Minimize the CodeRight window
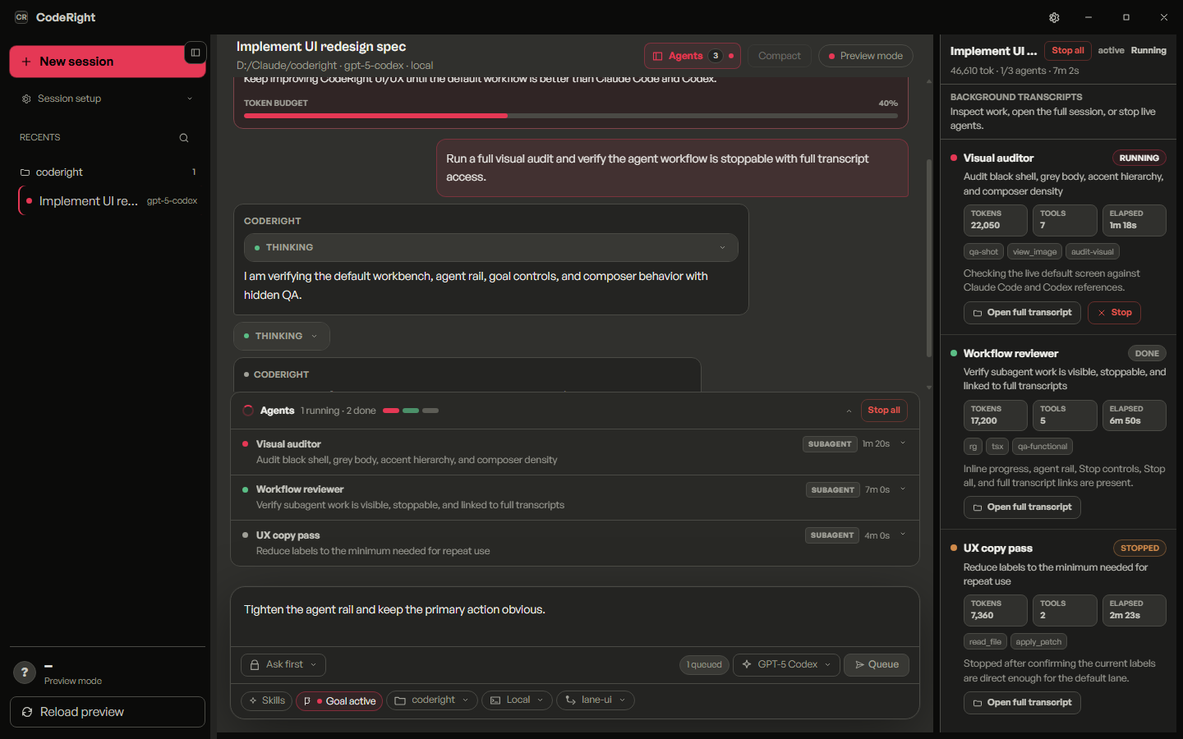This screenshot has height=739, width=1183. coord(1089,17)
